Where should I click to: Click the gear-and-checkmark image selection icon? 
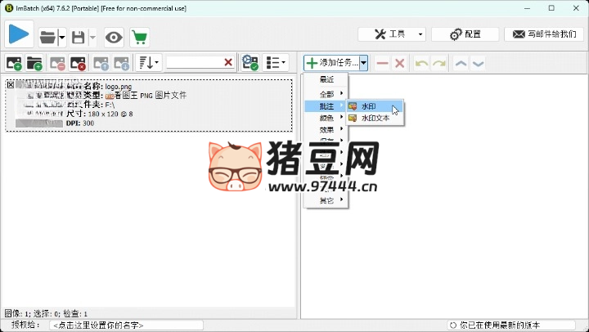[x=250, y=63]
